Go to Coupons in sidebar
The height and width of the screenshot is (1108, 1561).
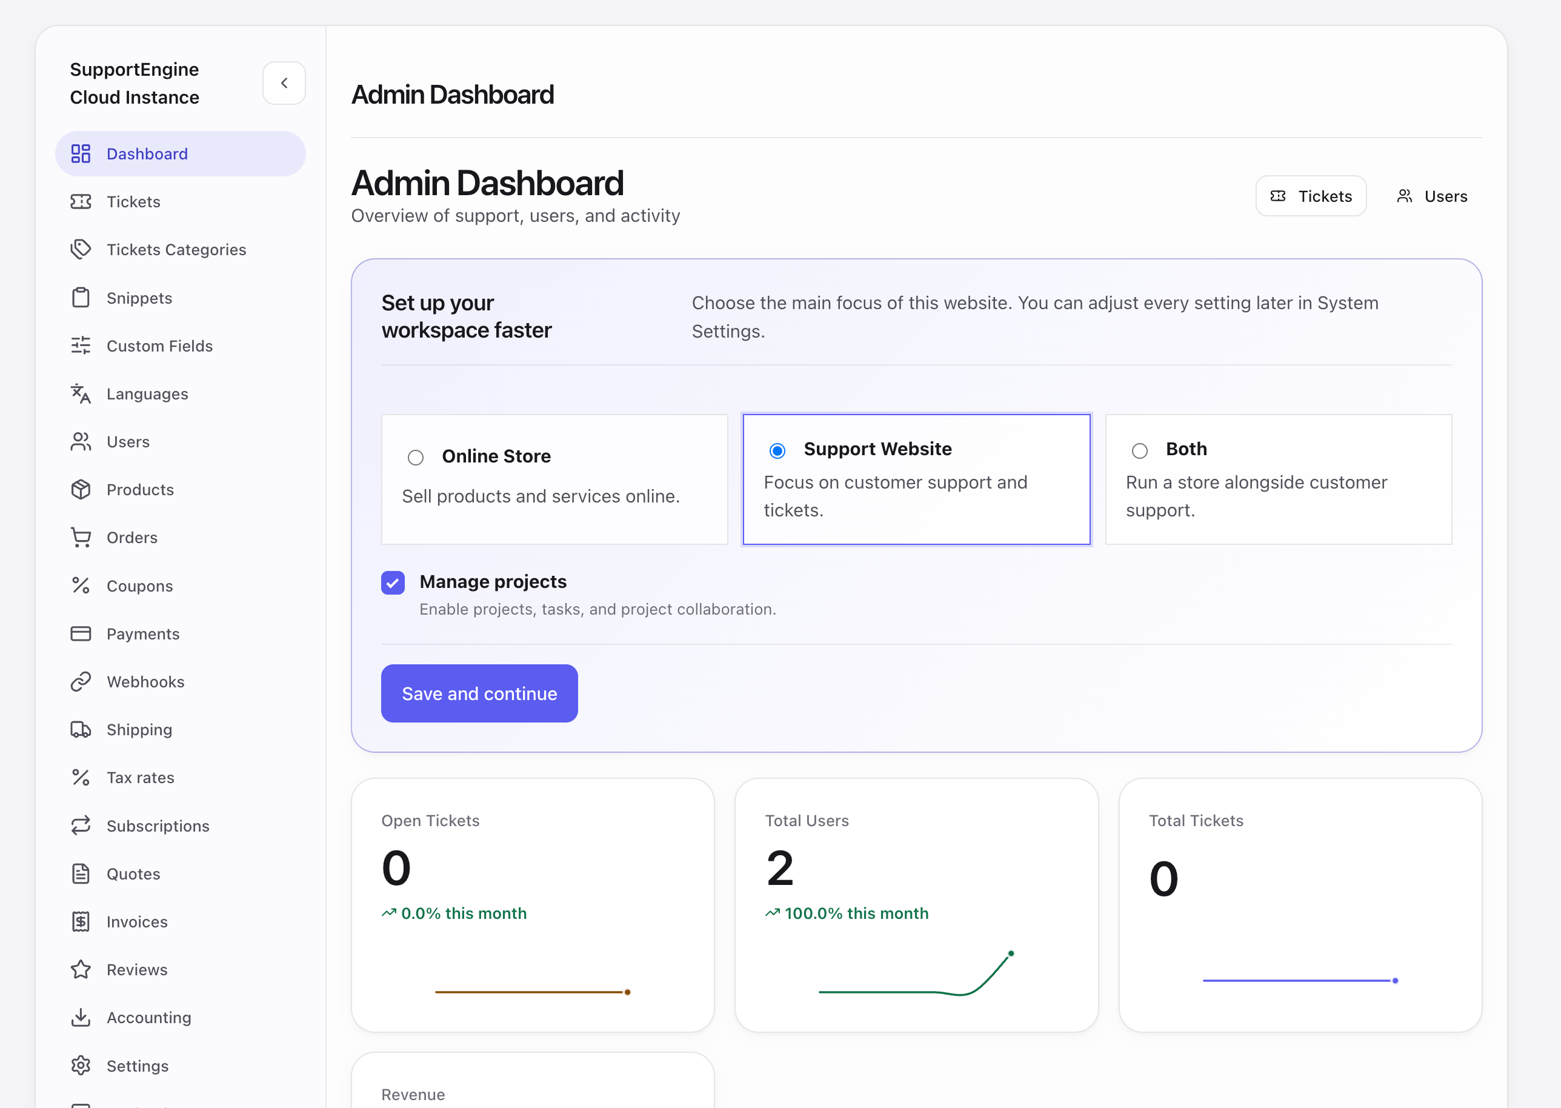click(x=180, y=586)
